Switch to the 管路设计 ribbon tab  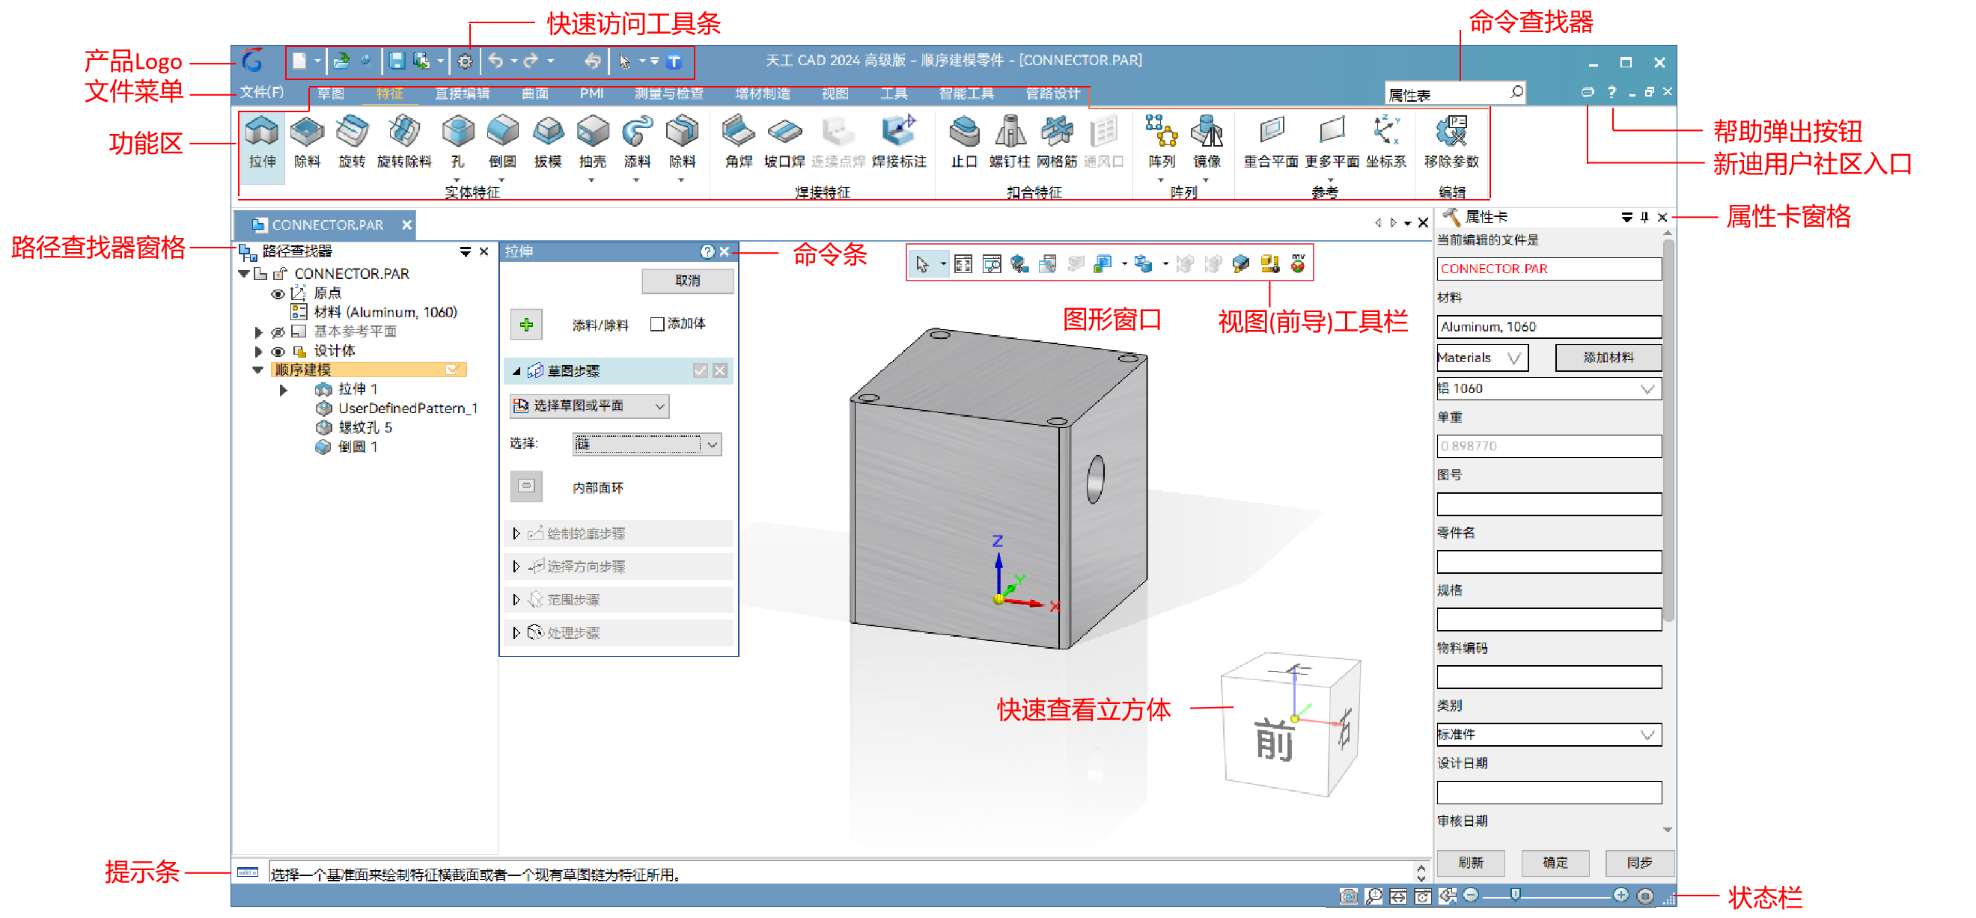point(1053,94)
